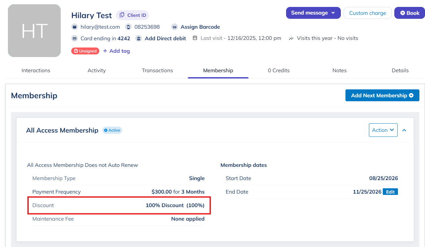Click the Discount label
Image resolution: width=425 pixels, height=247 pixels.
[43, 205]
